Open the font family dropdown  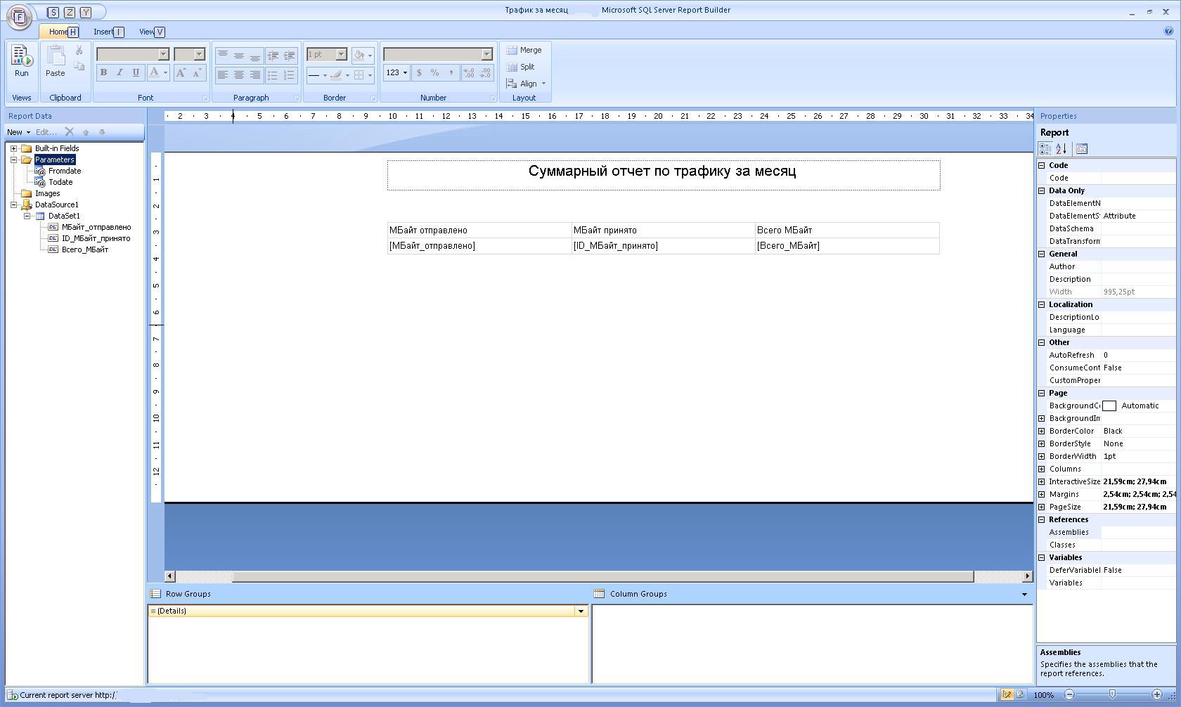click(x=164, y=54)
